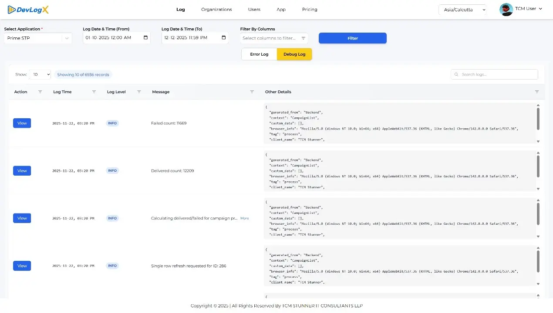Click message text 'Failed count: 11669'

tap(169, 123)
